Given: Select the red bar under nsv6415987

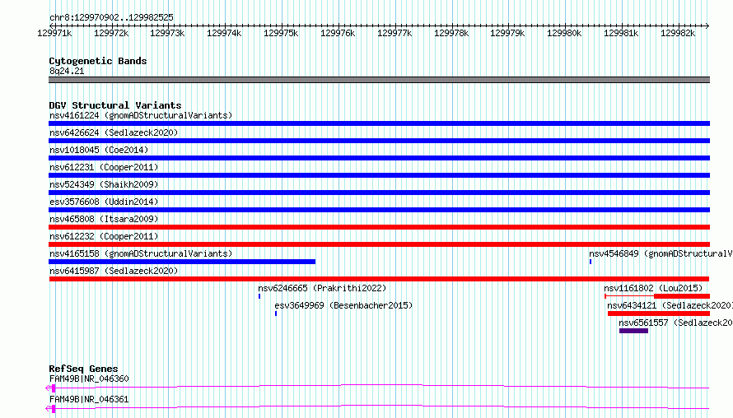Looking at the screenshot, I should [379, 279].
